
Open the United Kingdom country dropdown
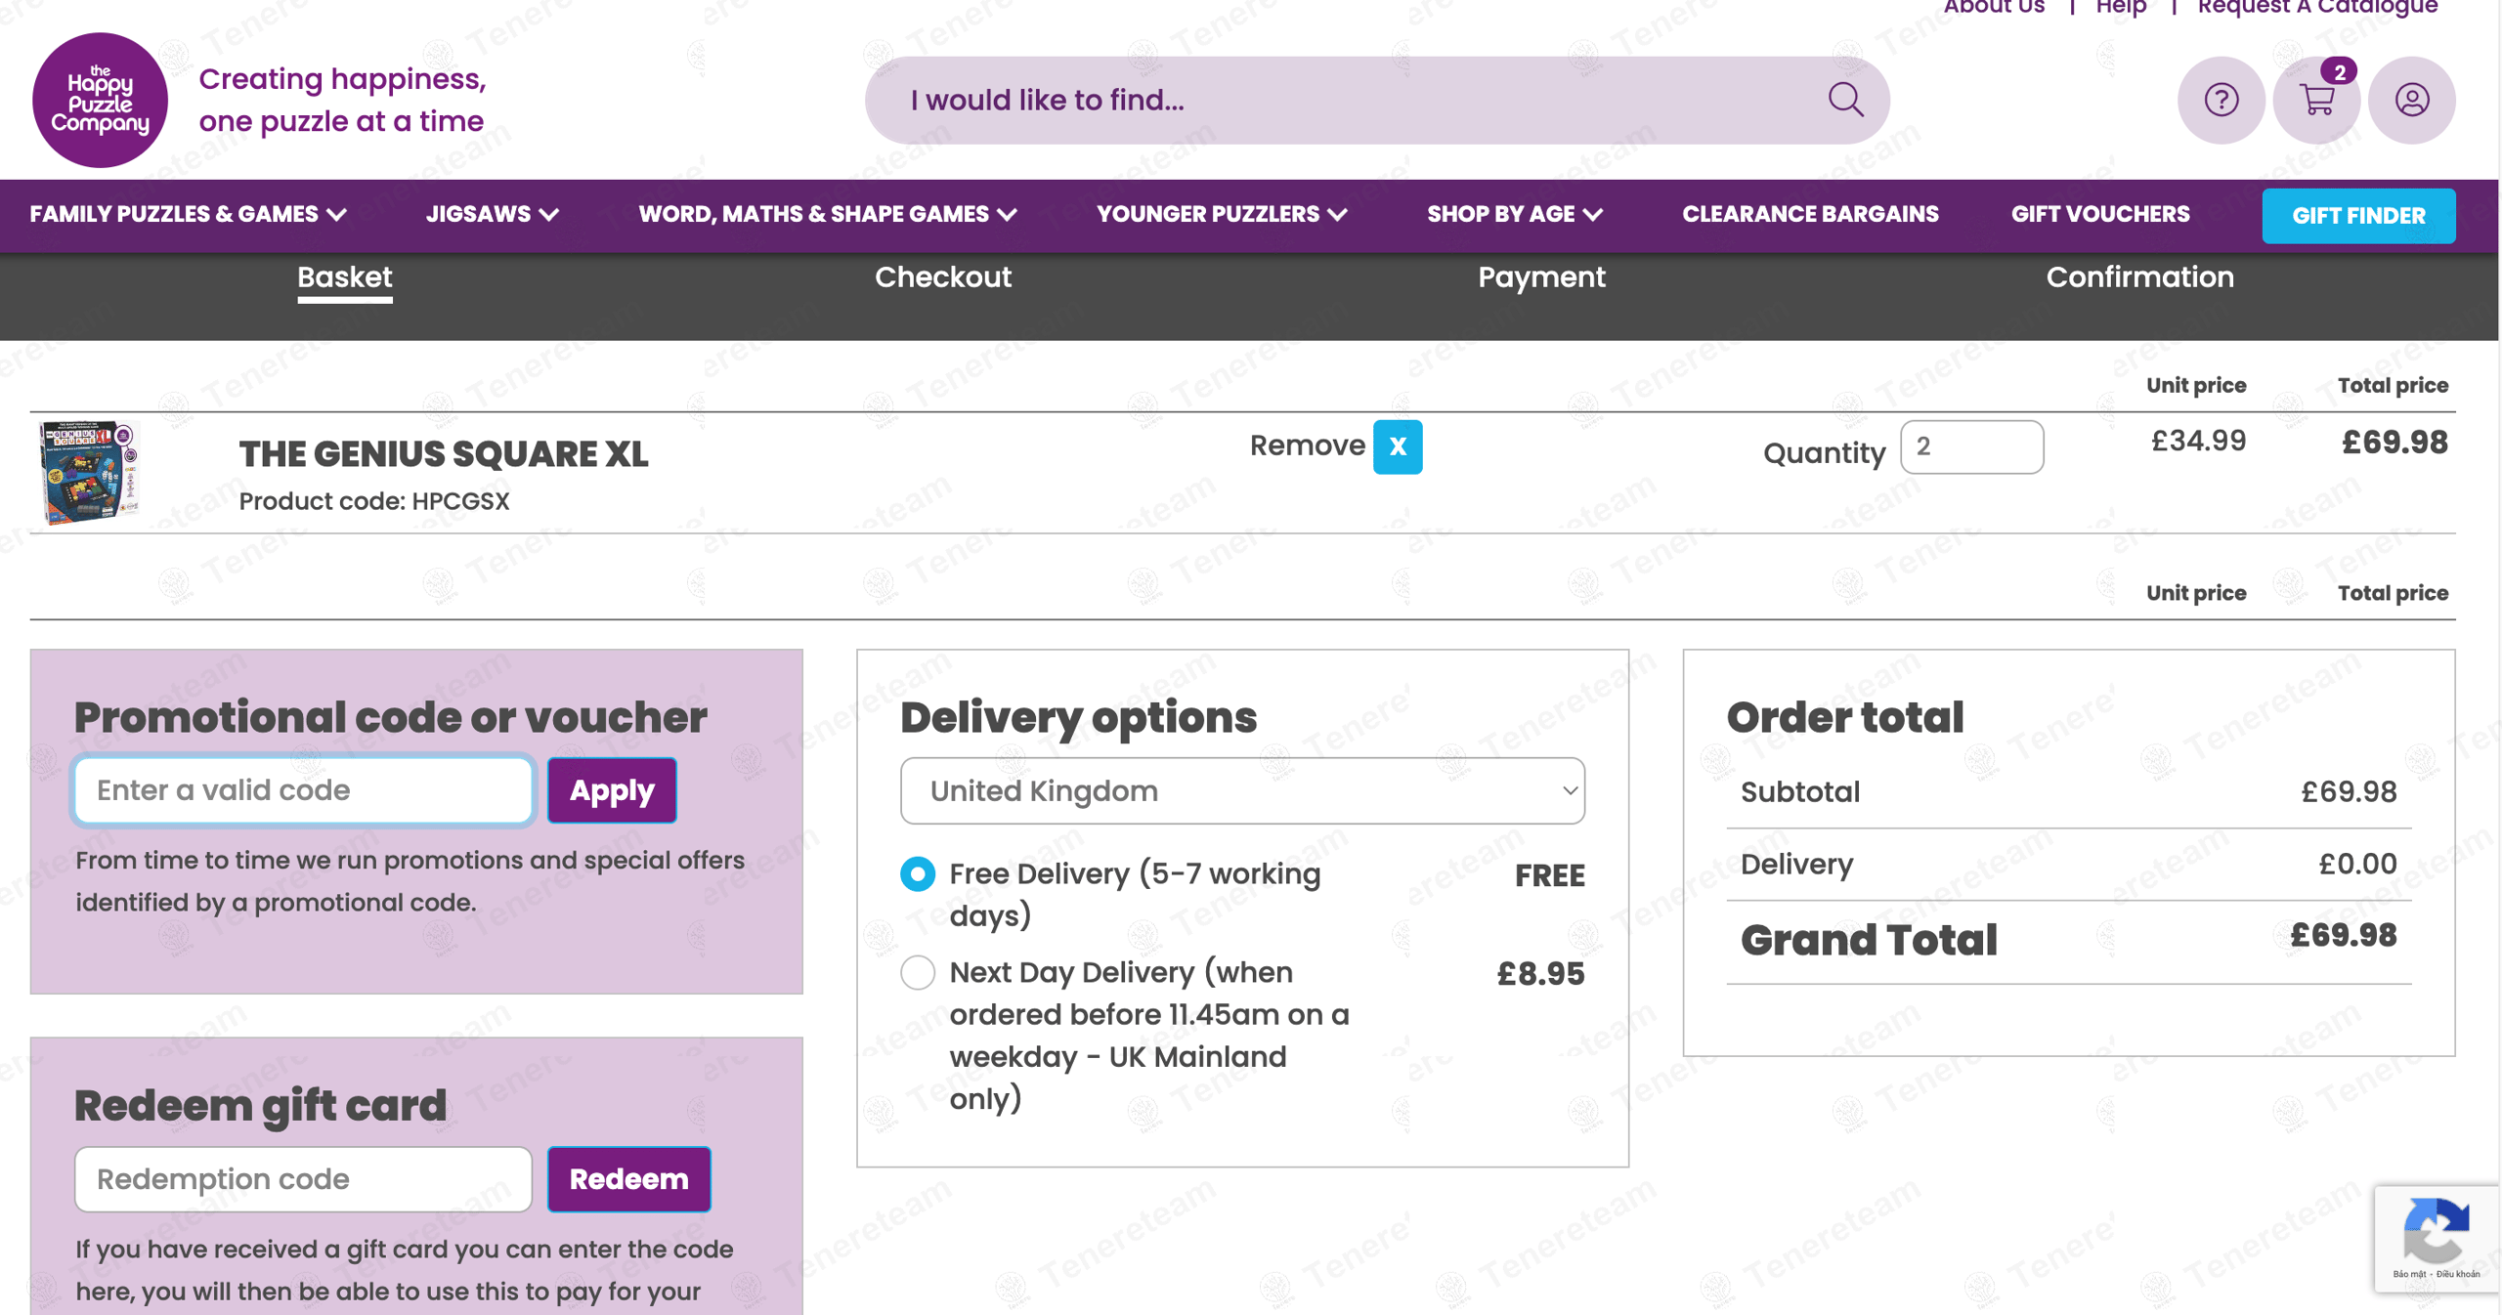click(1242, 790)
